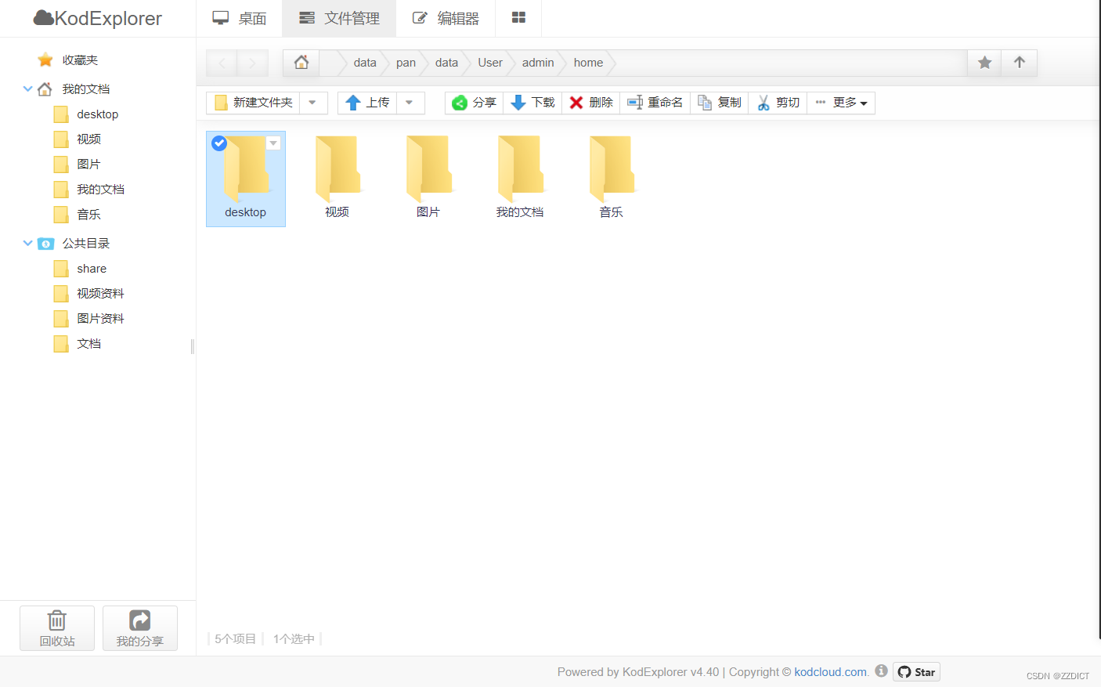Image resolution: width=1101 pixels, height=687 pixels.
Task: Click the 5个项目 status text
Action: (x=235, y=639)
